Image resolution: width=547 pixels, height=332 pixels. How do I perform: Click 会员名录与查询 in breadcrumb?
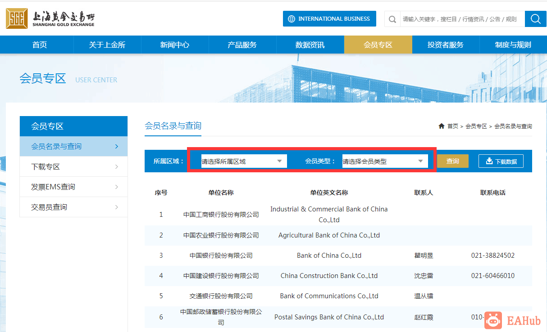[x=513, y=126]
